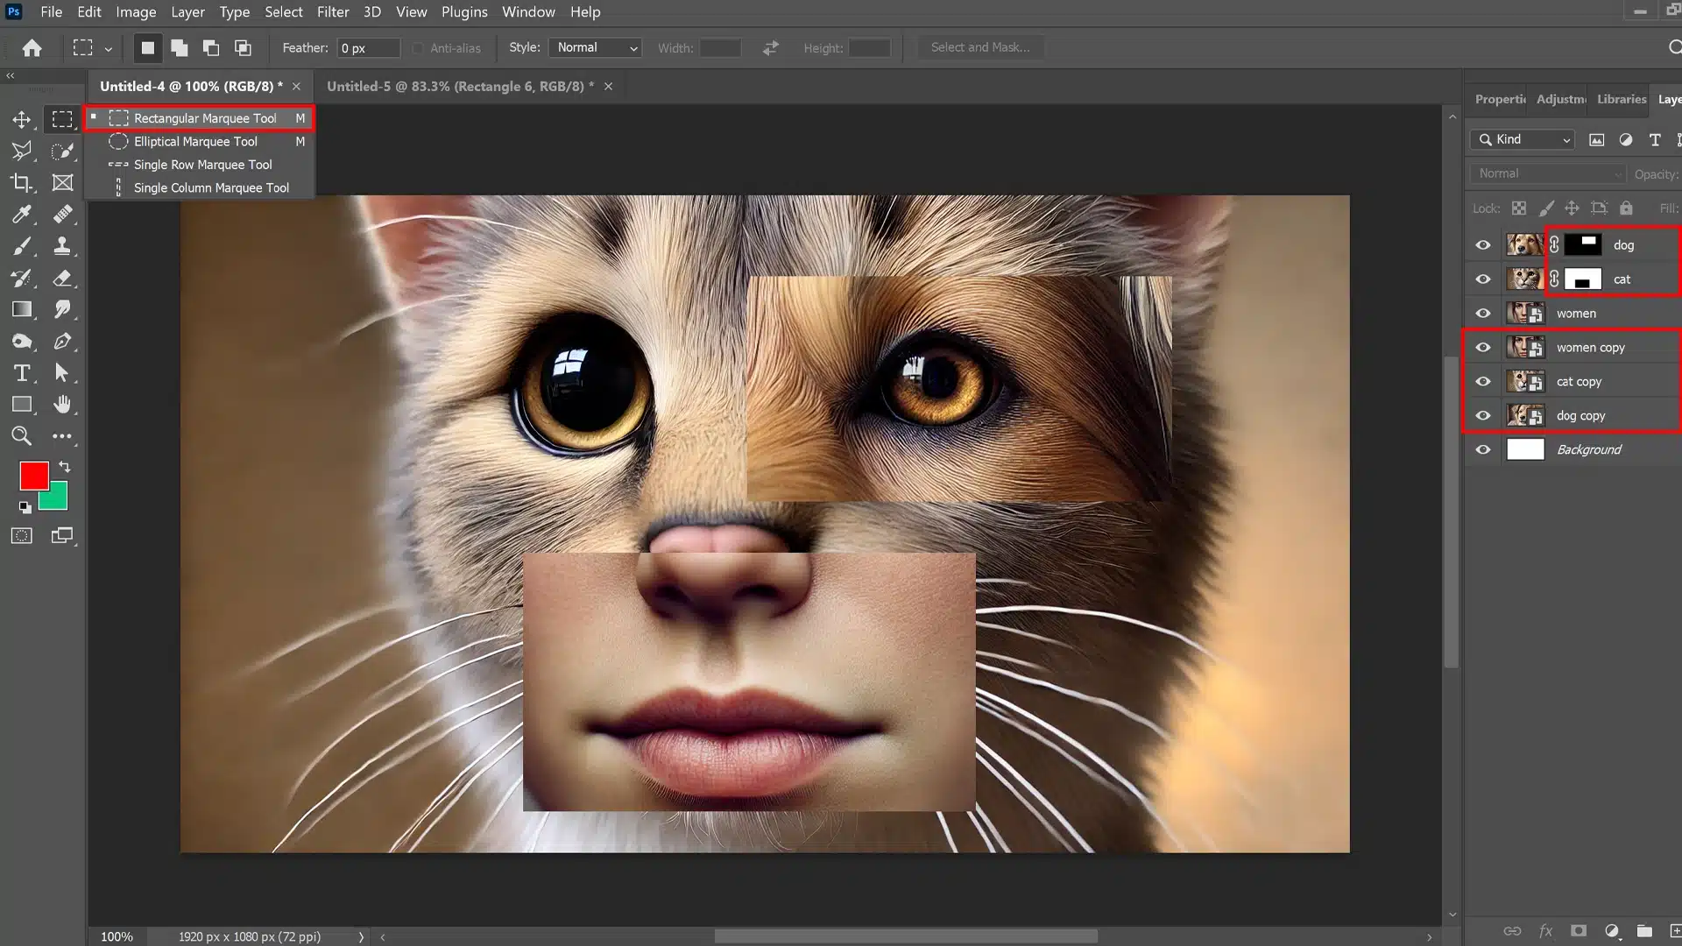
Task: Select the History Brush tool
Action: tap(22, 278)
